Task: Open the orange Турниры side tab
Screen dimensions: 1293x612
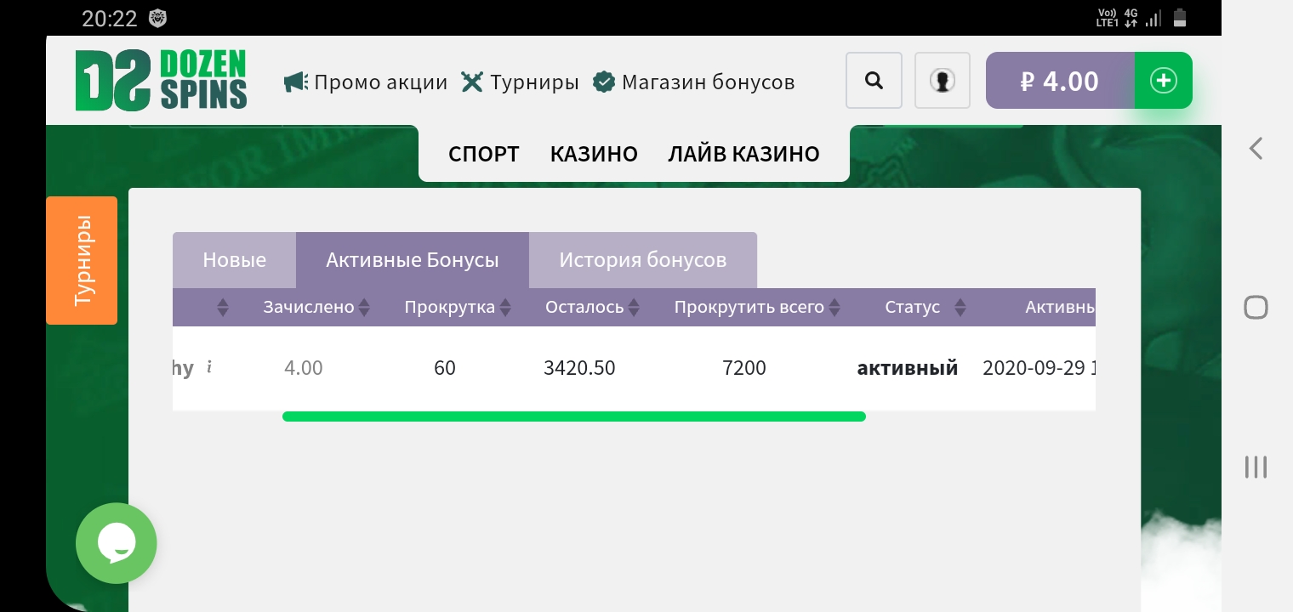Action: click(82, 260)
